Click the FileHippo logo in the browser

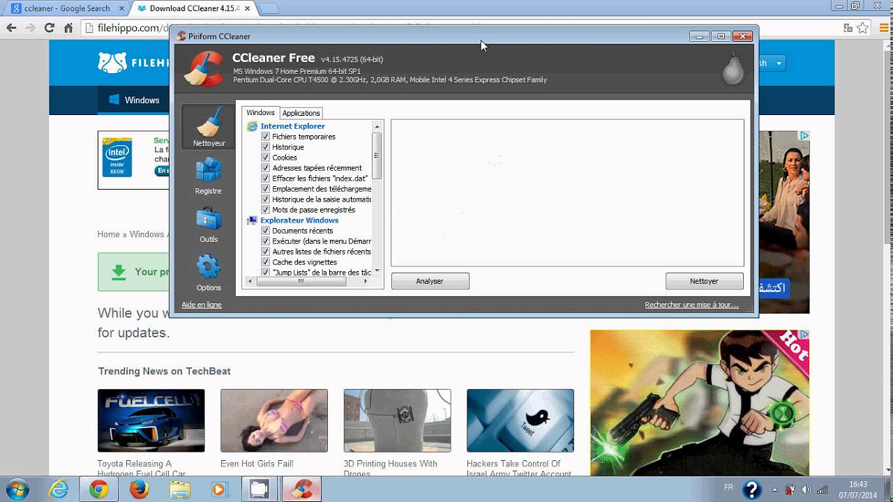point(134,63)
